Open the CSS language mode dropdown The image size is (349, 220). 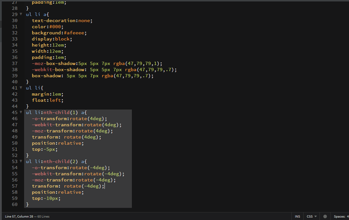click(x=311, y=216)
